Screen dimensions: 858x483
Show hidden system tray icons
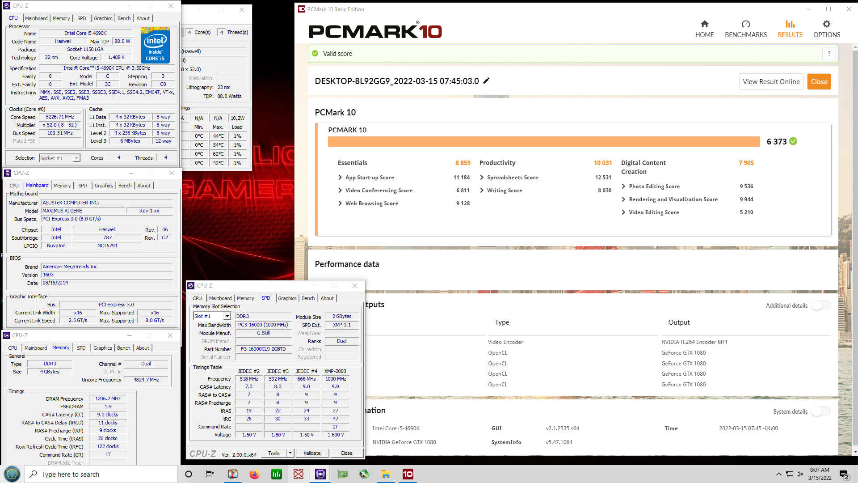click(x=779, y=474)
